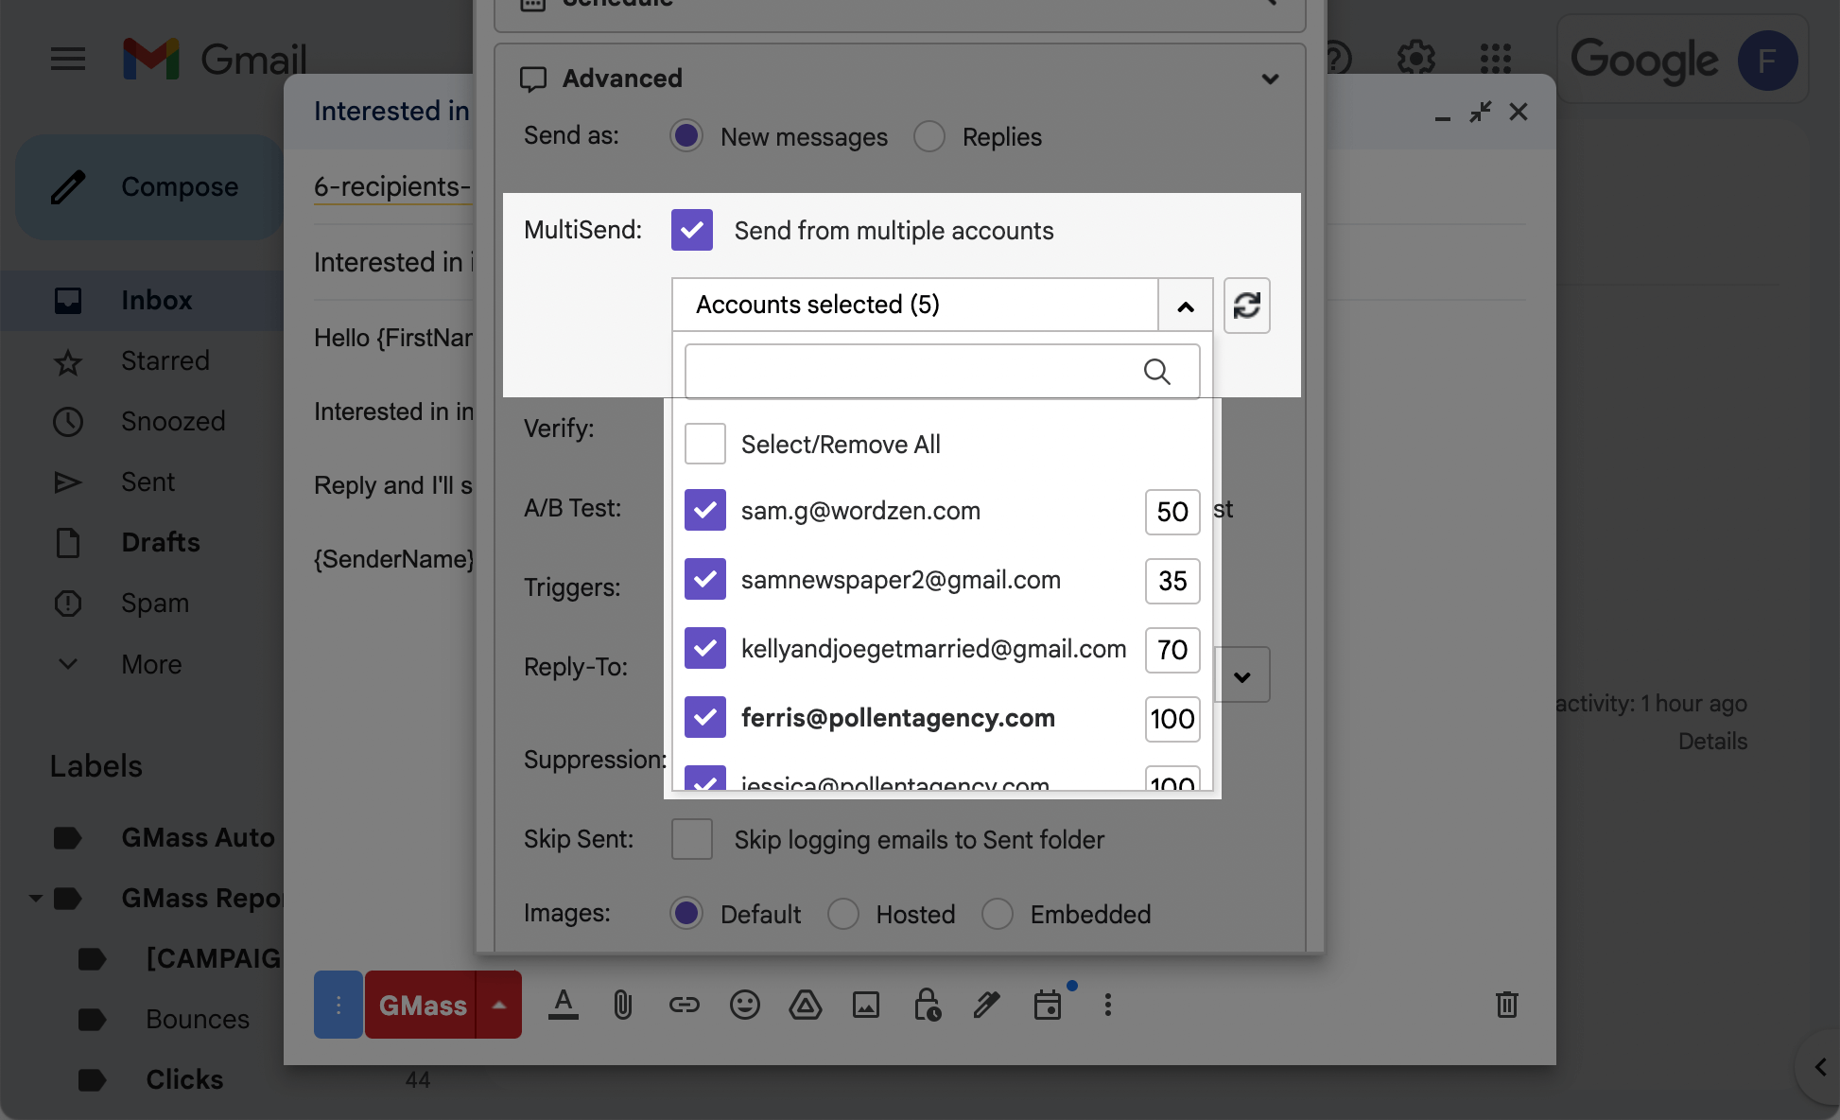Edit the limit 50 for sam.g@wordzen.com
Viewport: 1840px width, 1120px height.
pyautogui.click(x=1172, y=512)
